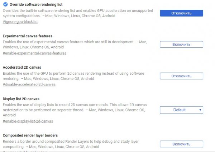Follow the #enable-experimental-canvas-features link
This screenshot has height=152, width=215.
click(34, 53)
